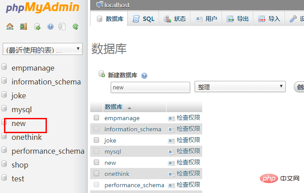304x193 pixels.
Task: Click privileges icon in empmanage row
Action: click(x=171, y=118)
